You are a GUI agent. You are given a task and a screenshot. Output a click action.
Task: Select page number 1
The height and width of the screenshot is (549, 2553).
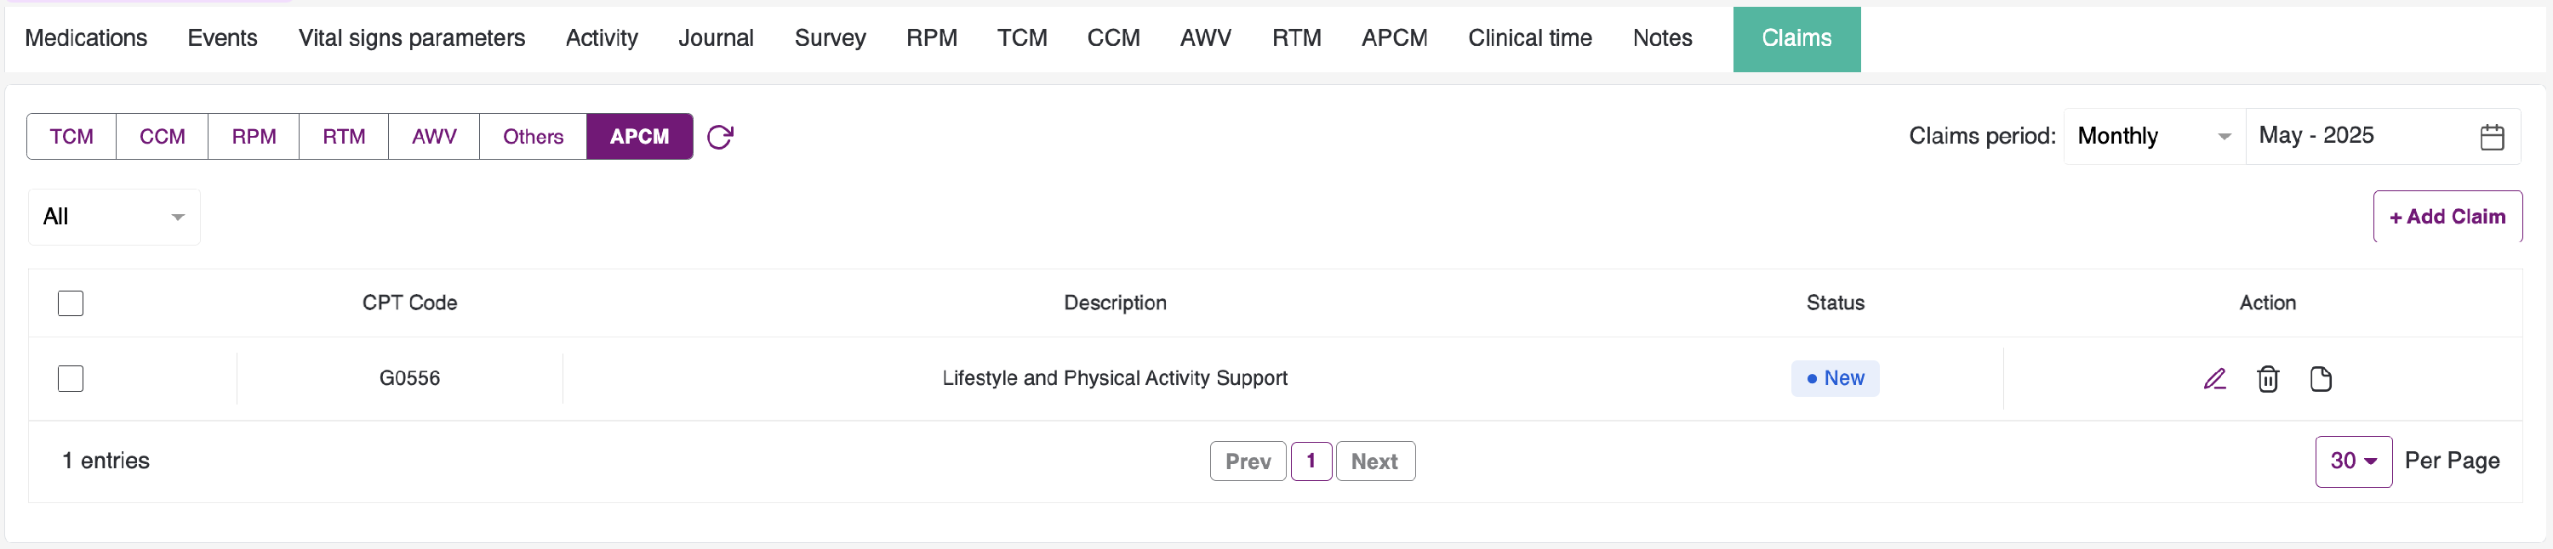1311,461
